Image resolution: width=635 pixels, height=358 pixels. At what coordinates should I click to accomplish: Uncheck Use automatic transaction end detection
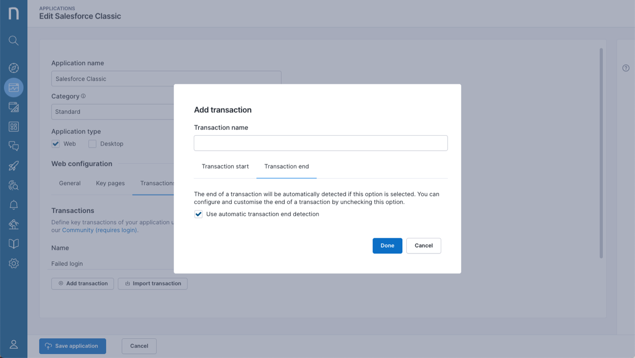tap(198, 214)
